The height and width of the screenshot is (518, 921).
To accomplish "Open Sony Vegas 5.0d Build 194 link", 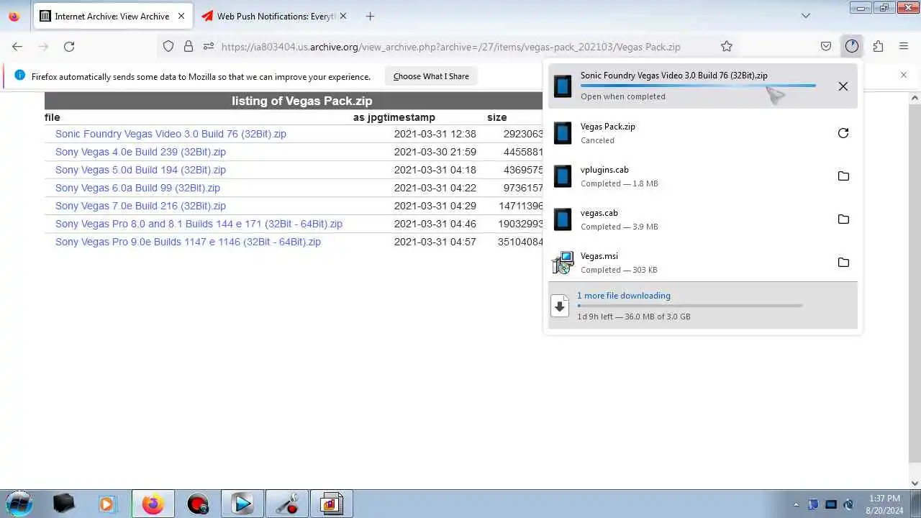I will pos(140,170).
